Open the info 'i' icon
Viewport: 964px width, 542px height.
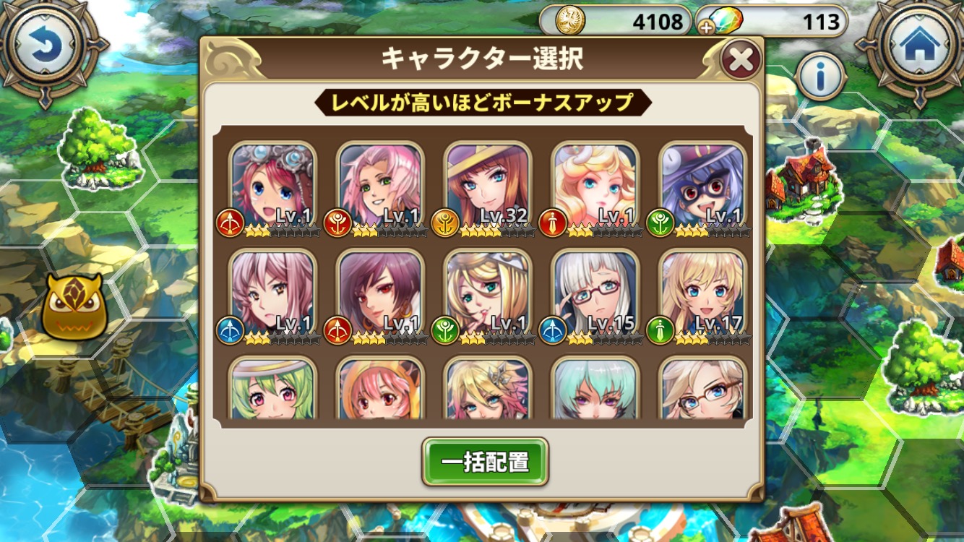[x=821, y=74]
